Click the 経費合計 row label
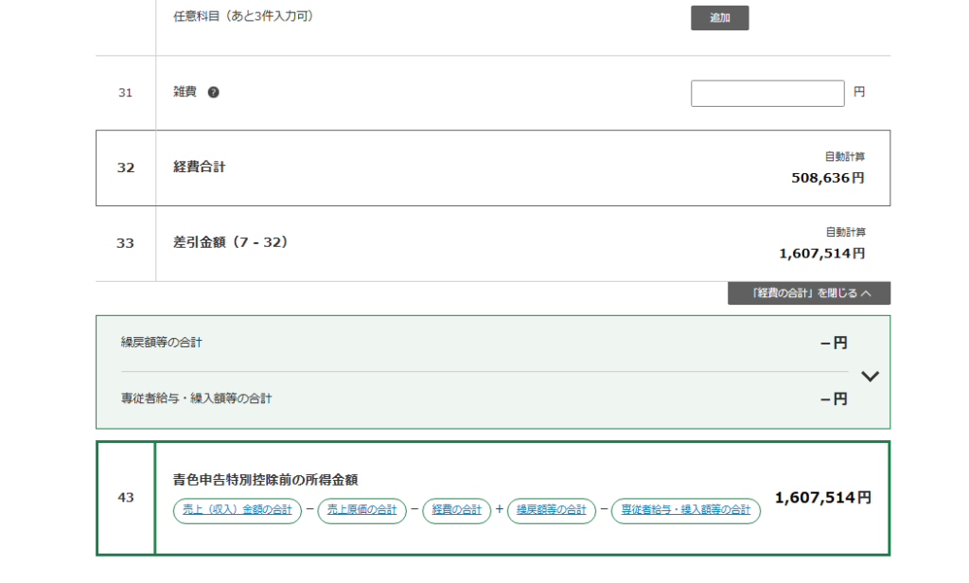 [x=200, y=168]
